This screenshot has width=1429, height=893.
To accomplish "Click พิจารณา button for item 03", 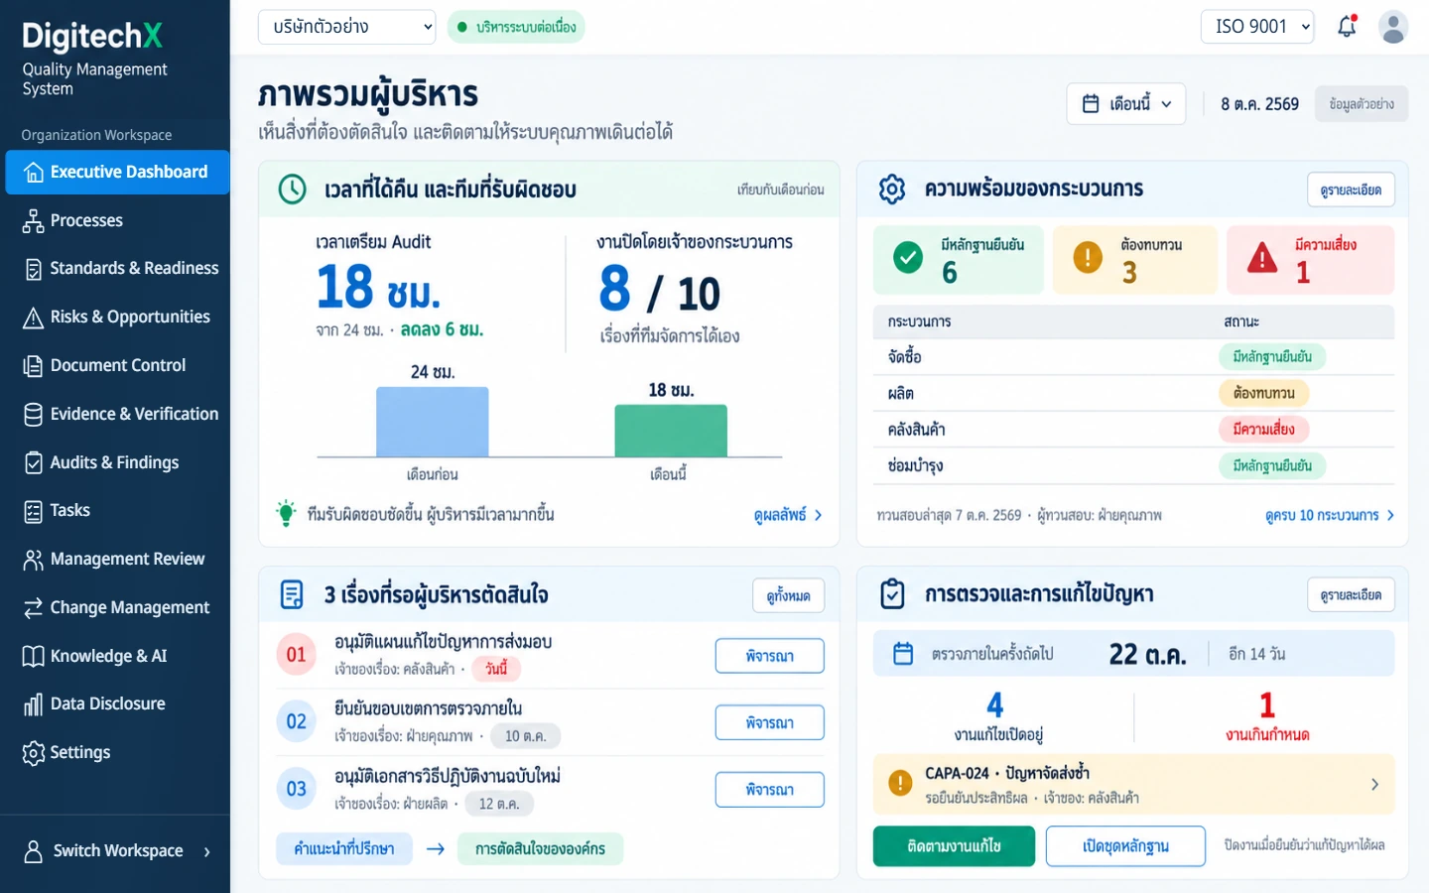I will 769,790.
